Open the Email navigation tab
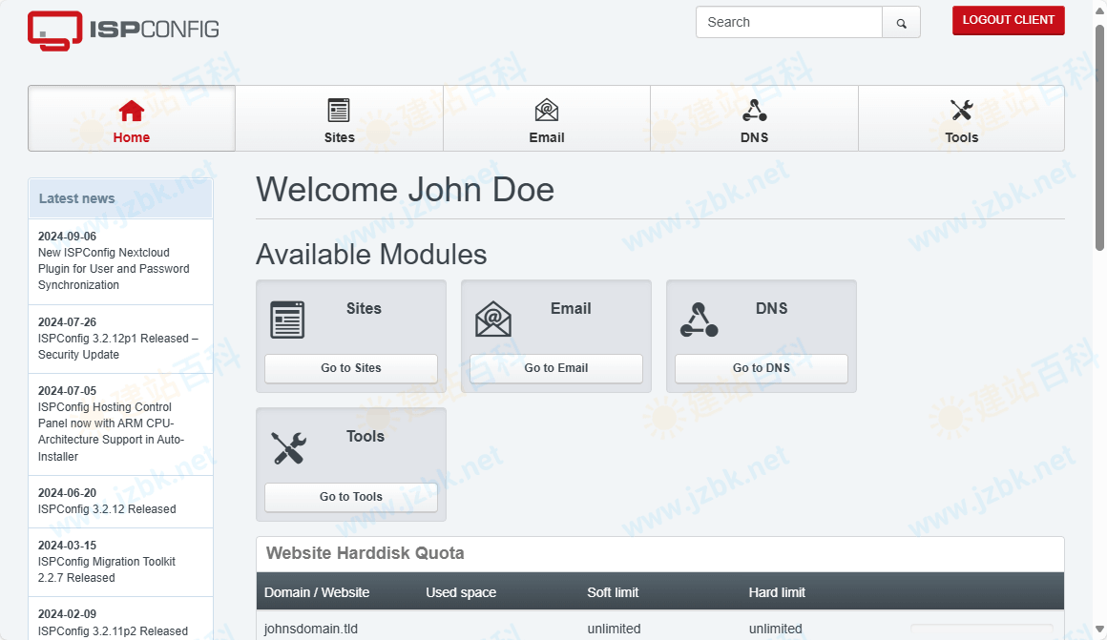Image resolution: width=1107 pixels, height=640 pixels. click(x=547, y=119)
